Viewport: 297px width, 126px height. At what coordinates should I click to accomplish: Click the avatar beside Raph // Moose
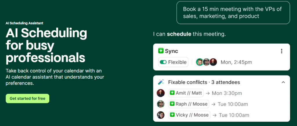(161, 104)
